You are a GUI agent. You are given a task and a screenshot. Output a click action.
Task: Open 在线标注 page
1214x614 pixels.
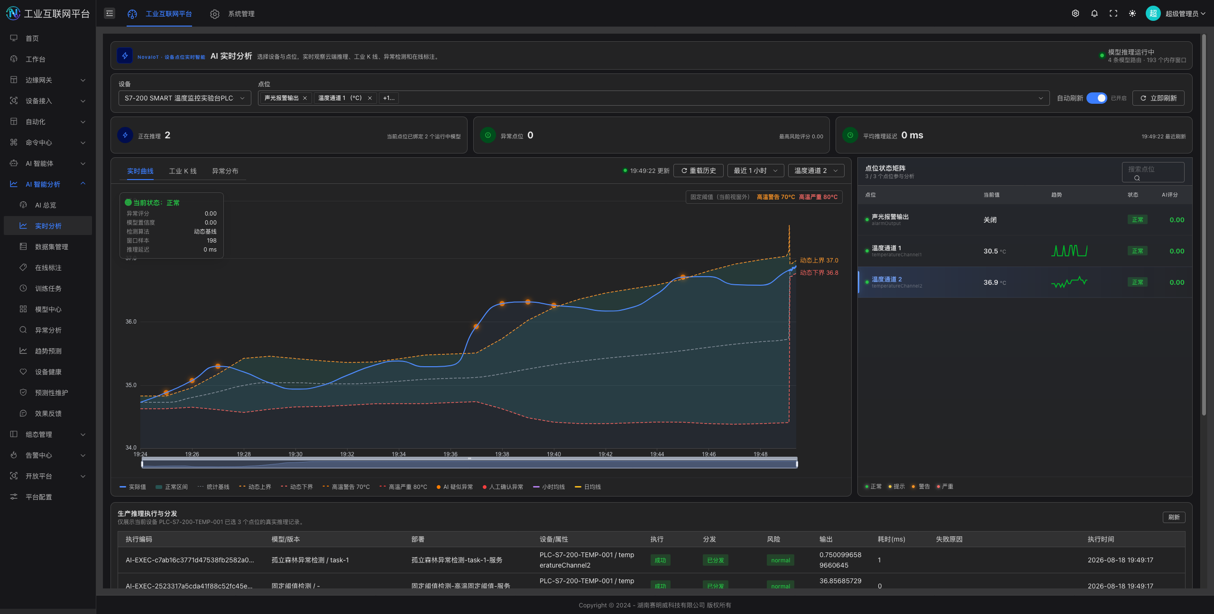point(47,267)
